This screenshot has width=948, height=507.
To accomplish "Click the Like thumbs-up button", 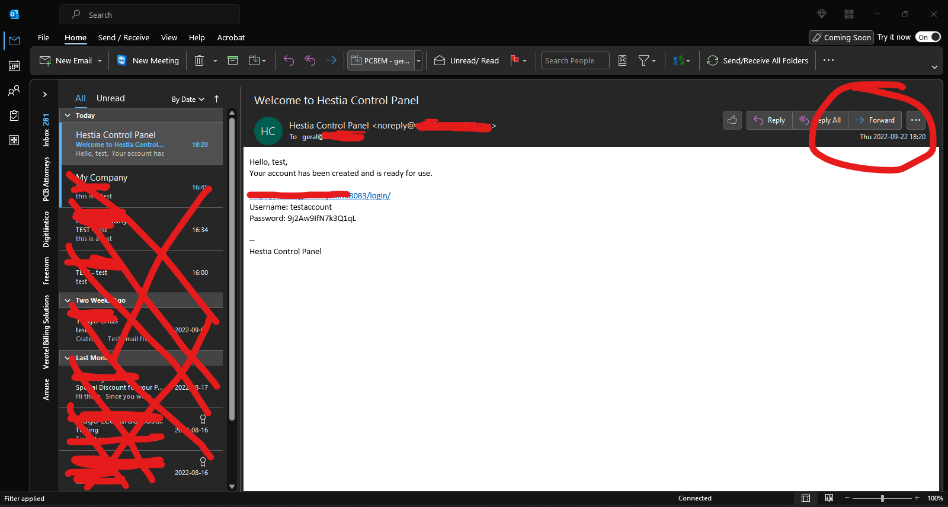I will click(x=732, y=120).
